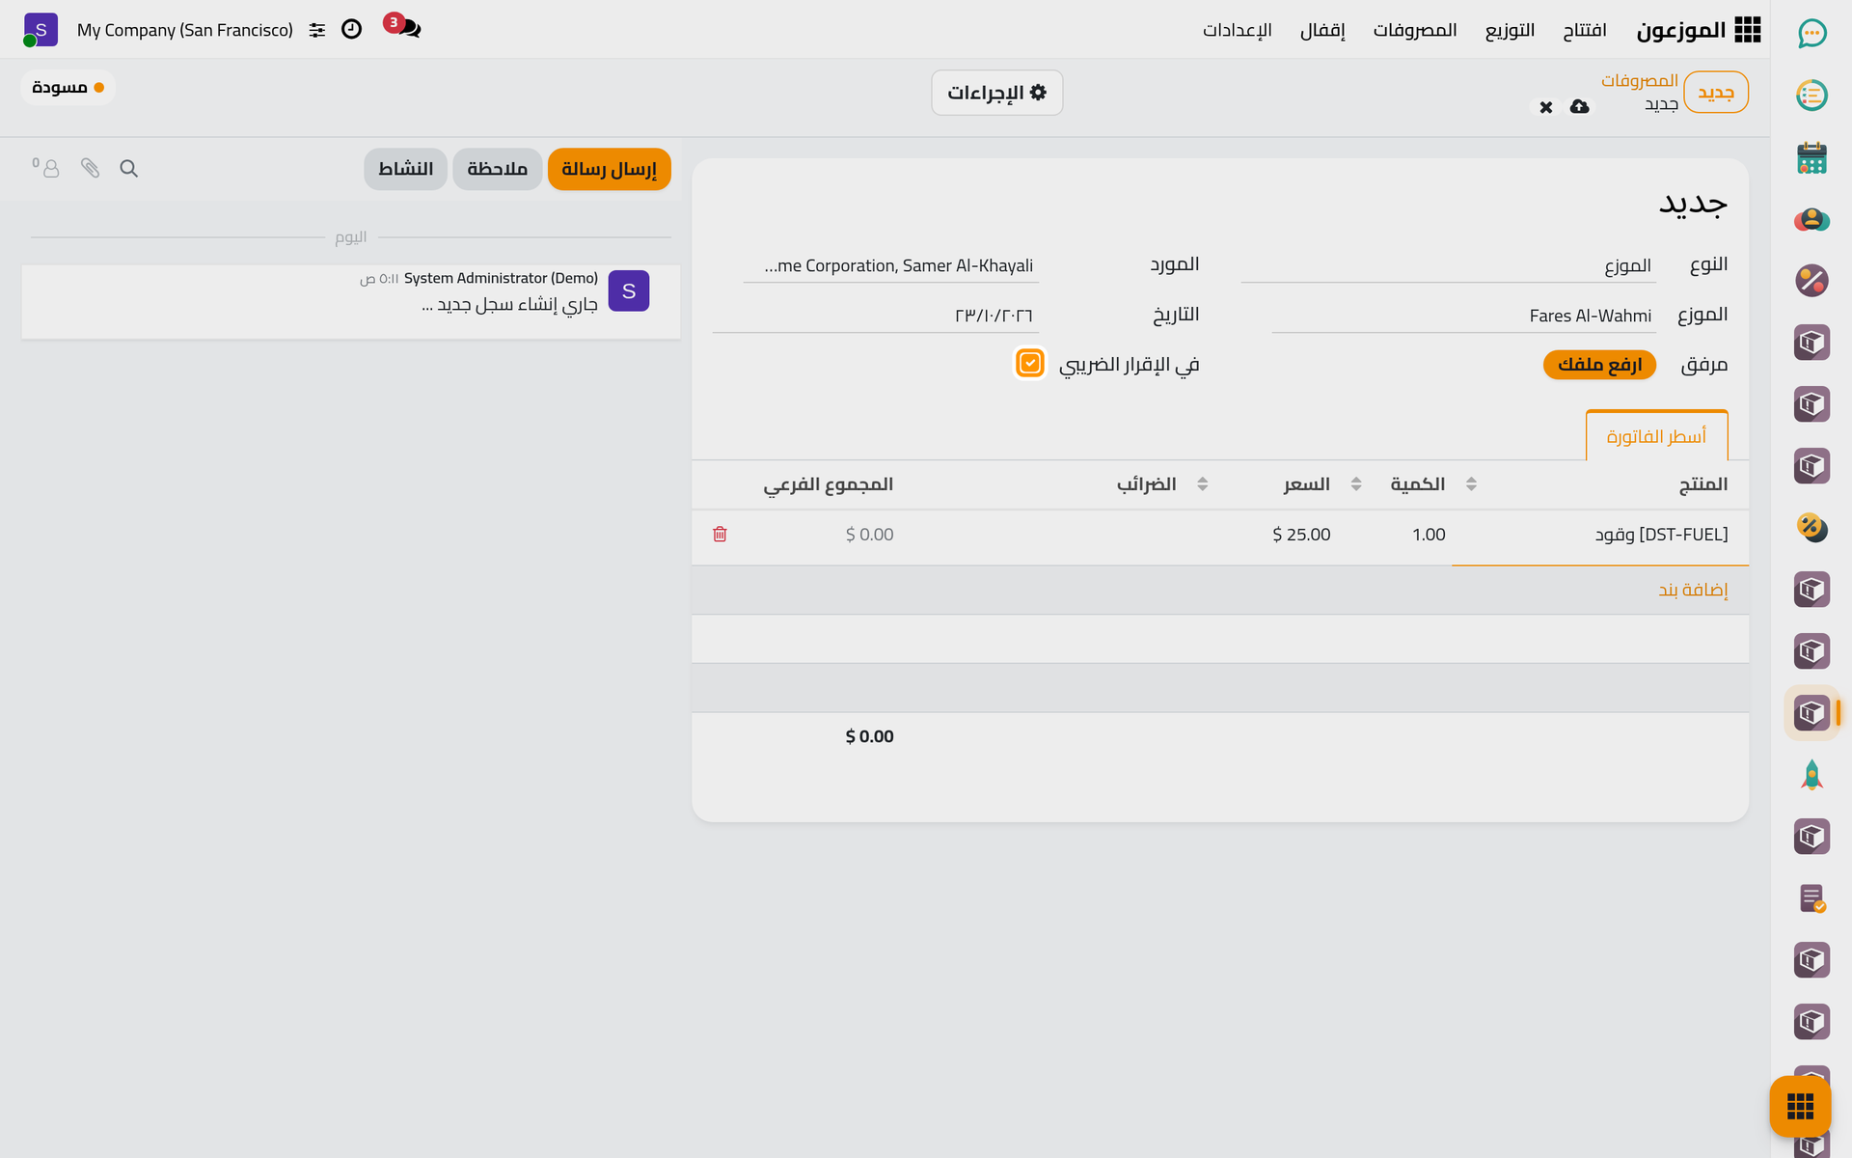1852x1158 pixels.
Task: Open the النوع dropdown field
Action: tap(1448, 265)
